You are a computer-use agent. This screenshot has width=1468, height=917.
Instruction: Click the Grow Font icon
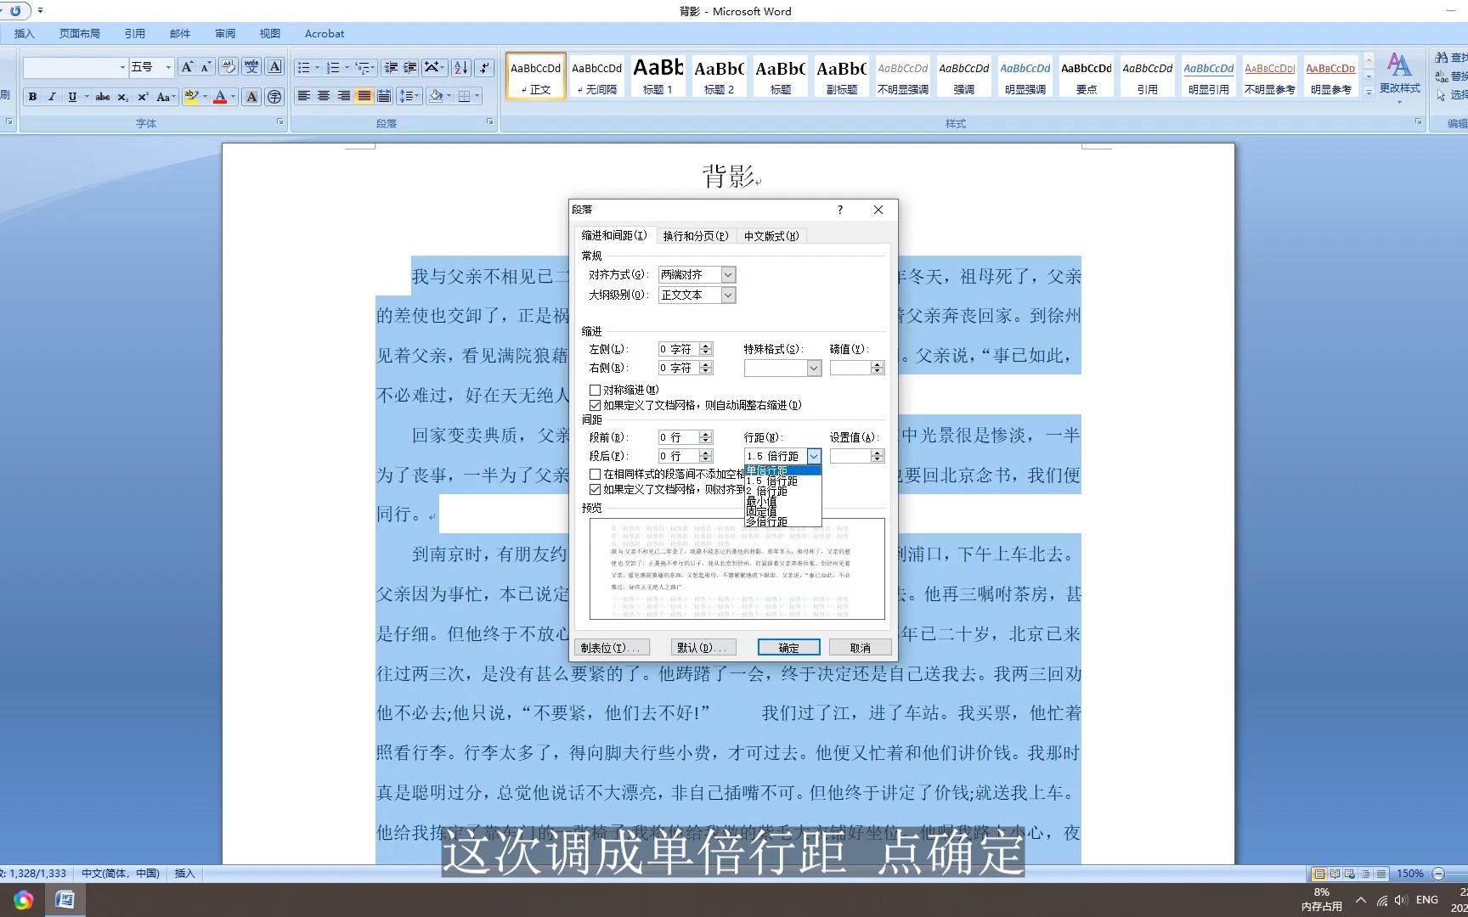tap(186, 67)
